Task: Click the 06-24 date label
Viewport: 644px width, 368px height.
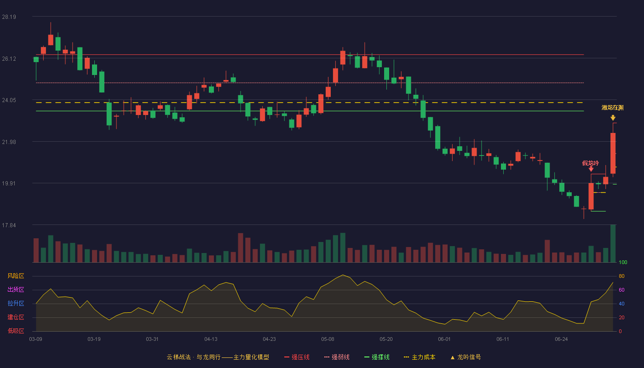Action: [561, 339]
